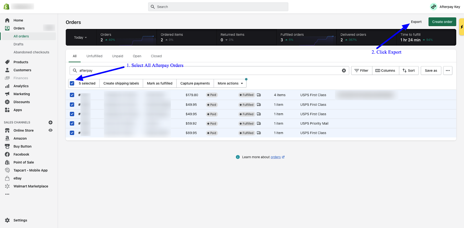Add a sales channel with plus icon
The height and width of the screenshot is (228, 464).
pos(50,123)
